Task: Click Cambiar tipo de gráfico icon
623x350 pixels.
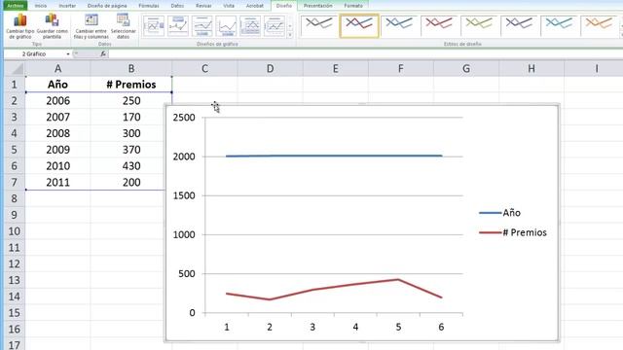Action: coord(19,26)
